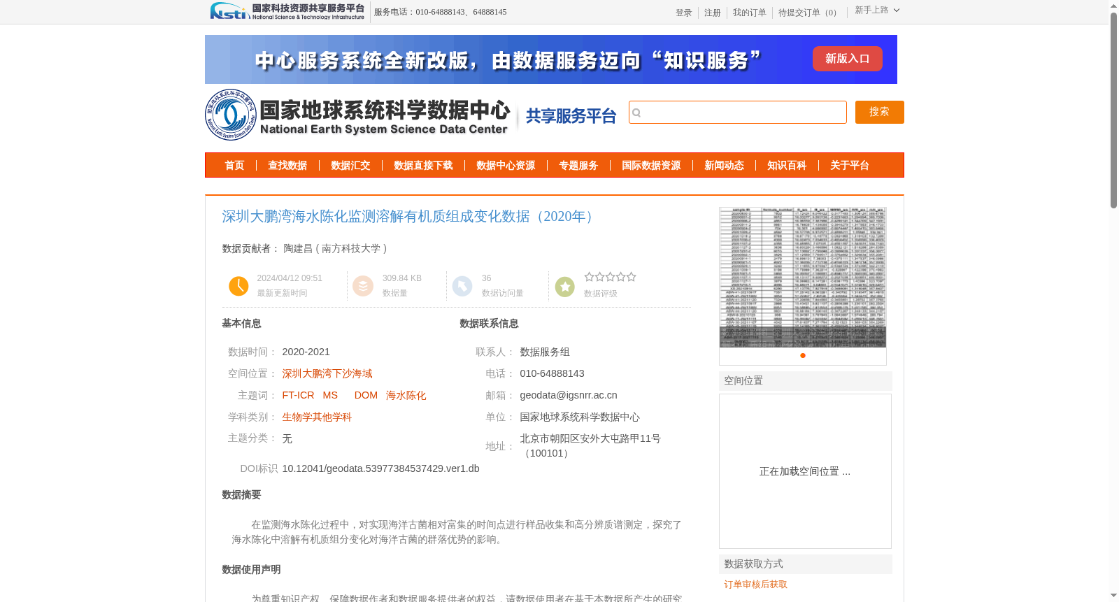Viewport: 1119px width, 602px height.
Task: Open 知识百科 menu item
Action: pos(787,166)
